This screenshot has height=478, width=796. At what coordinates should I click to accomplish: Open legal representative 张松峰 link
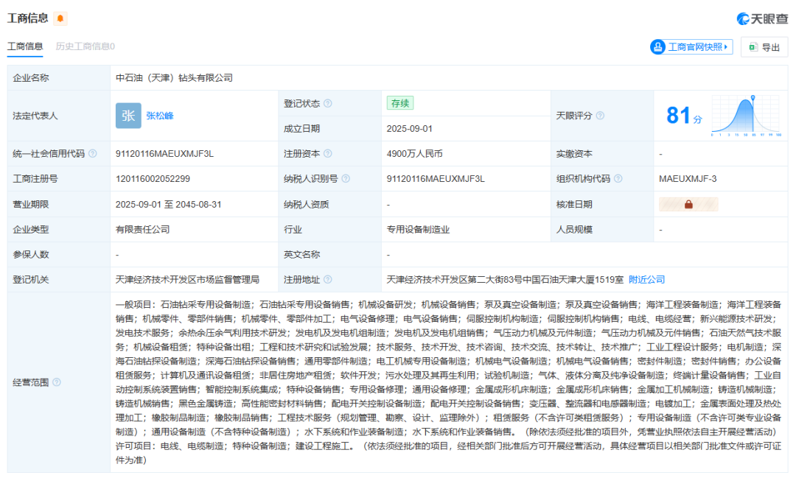click(x=160, y=116)
